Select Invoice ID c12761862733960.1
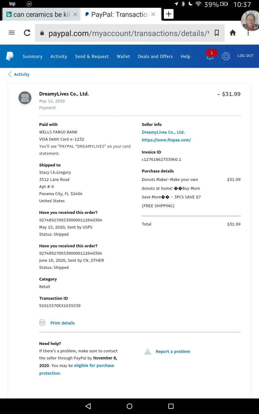This screenshot has width=259, height=414. point(161,160)
